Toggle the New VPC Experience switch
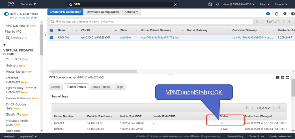 (6, 14)
